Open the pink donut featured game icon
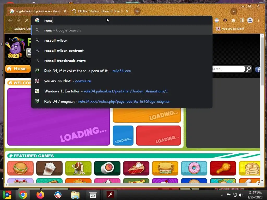The image size is (267, 200). [194, 168]
